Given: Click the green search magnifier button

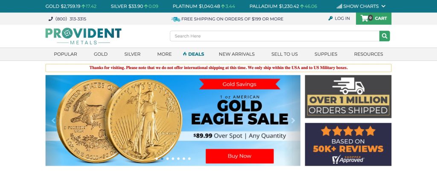Looking at the screenshot, I should pyautogui.click(x=385, y=36).
